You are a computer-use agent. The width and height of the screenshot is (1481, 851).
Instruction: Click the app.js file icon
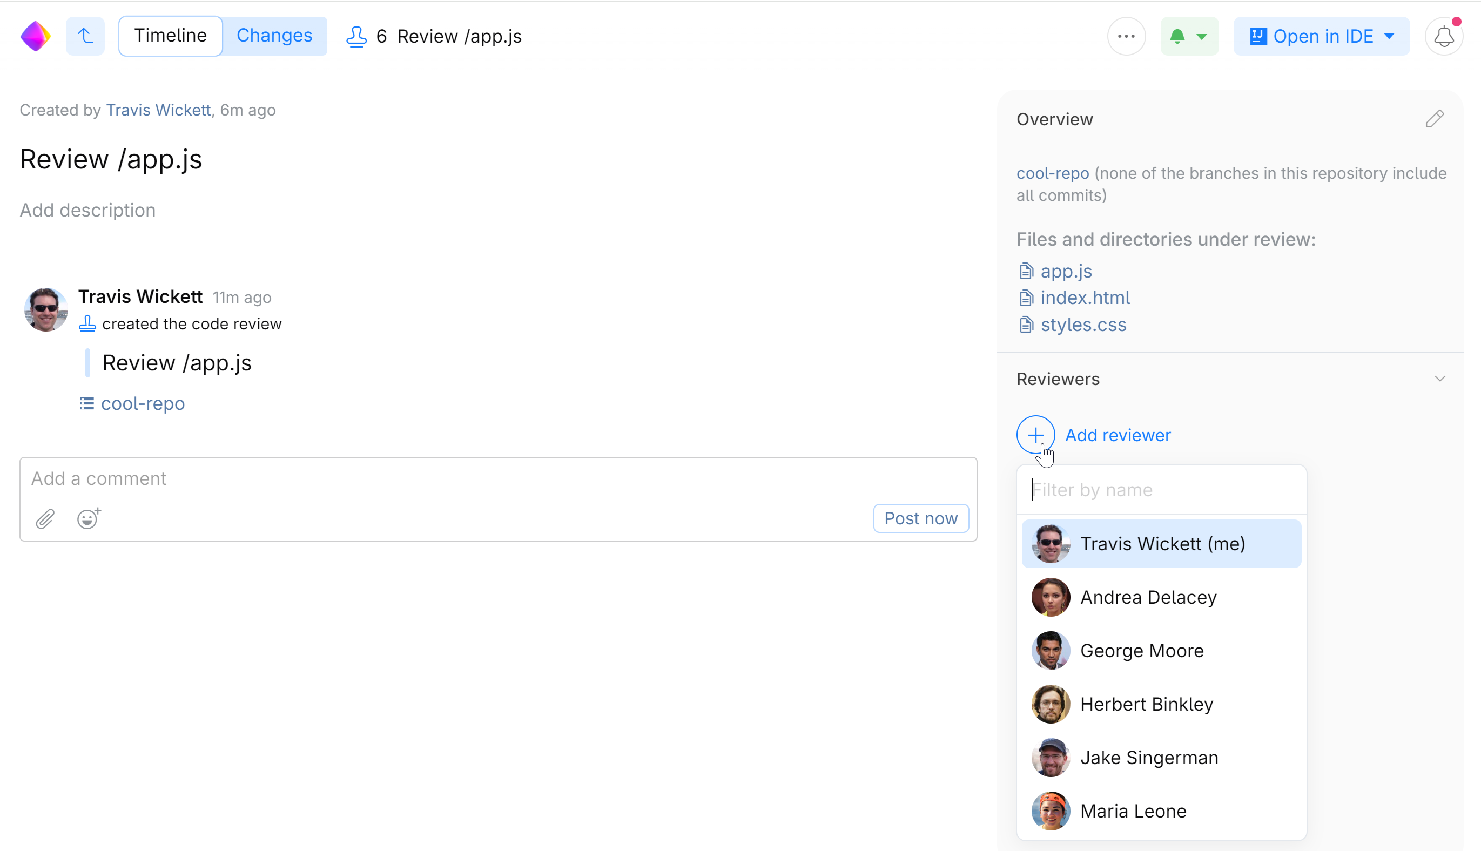[x=1026, y=271]
